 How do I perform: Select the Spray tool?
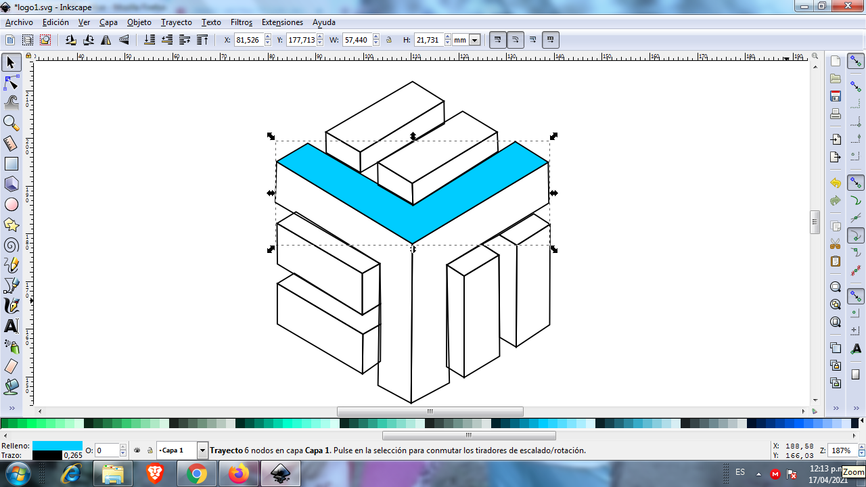(x=11, y=346)
